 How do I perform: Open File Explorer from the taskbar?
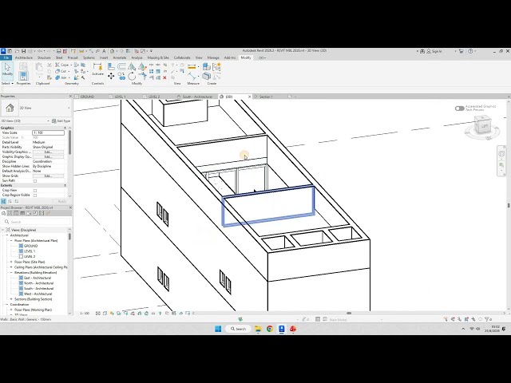[258, 329]
